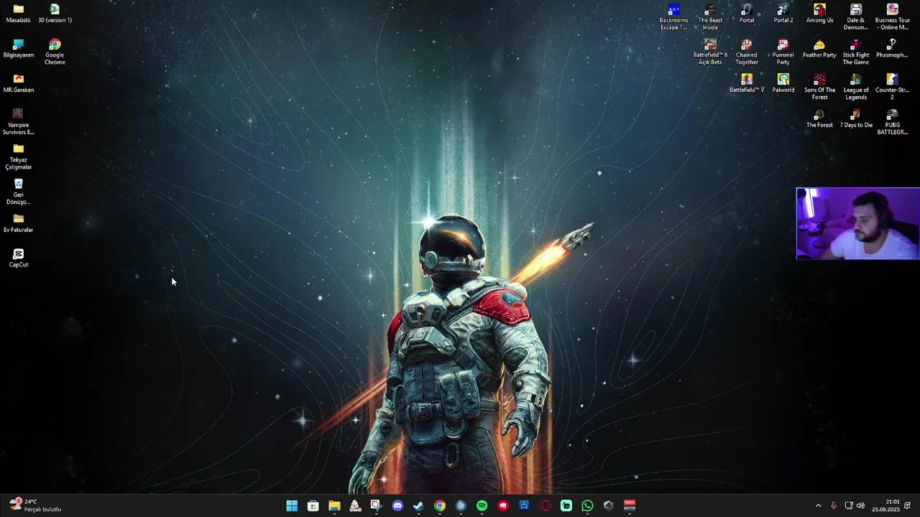Open the weather widget showing 24°C
Viewport: 920px width, 517px height.
(x=34, y=506)
